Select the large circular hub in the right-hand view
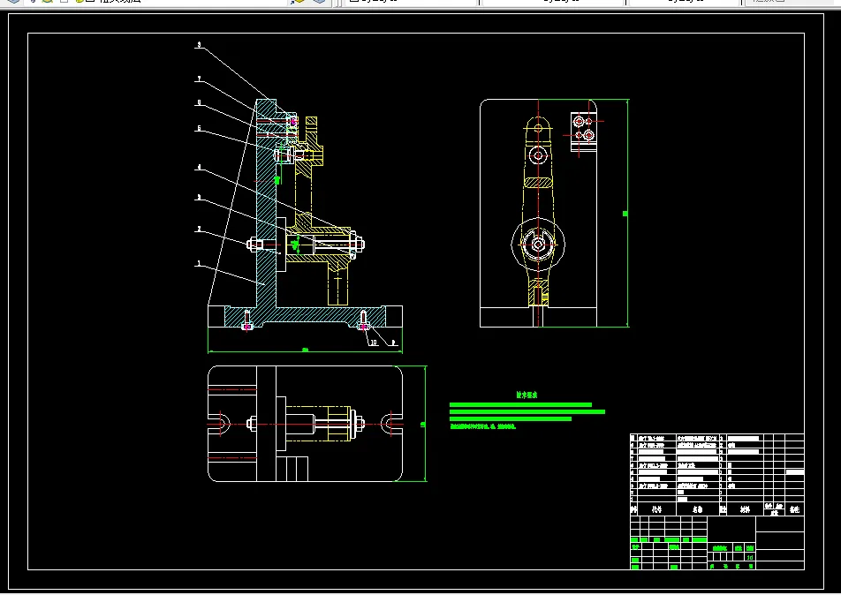 tap(538, 244)
